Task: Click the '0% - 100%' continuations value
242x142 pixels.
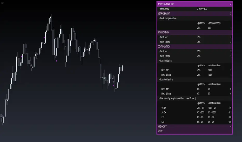Action: pos(212,113)
